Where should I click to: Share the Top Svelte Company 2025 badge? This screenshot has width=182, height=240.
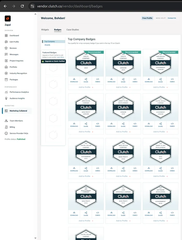(86, 80)
